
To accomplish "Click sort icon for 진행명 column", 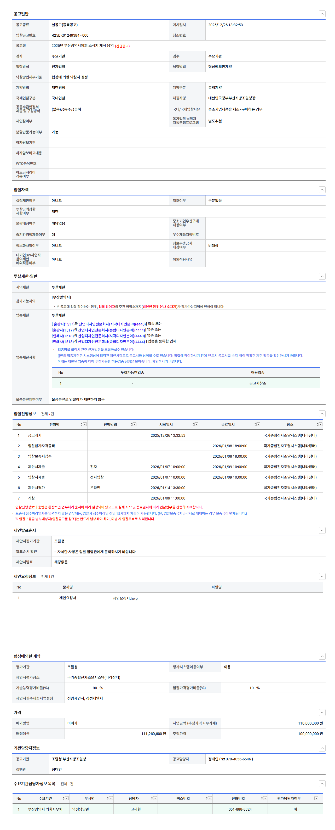I will point(82,425).
